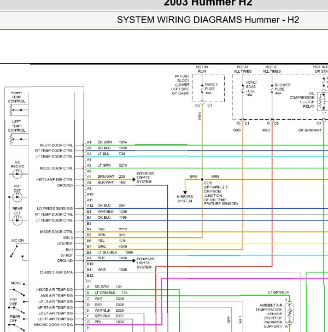Select the 'RIGHT TEMP CONTROL' label
The image size is (328, 332).
pos(16,97)
